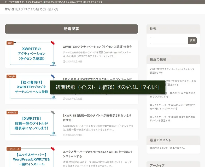Click excerpt starting テーマXWRITEを使ってブログを開設
The height and width of the screenshot is (167, 205).
coord(97,54)
